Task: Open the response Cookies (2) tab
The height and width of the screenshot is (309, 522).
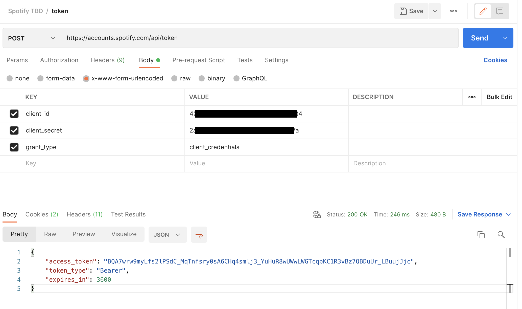Action: point(42,214)
